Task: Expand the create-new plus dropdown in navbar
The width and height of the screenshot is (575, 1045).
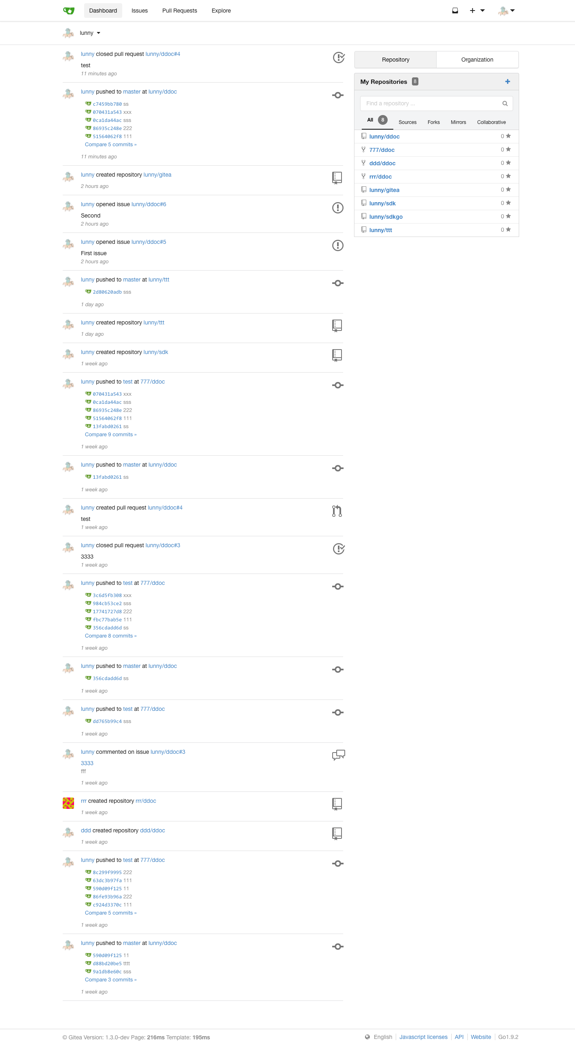Action: (x=477, y=11)
